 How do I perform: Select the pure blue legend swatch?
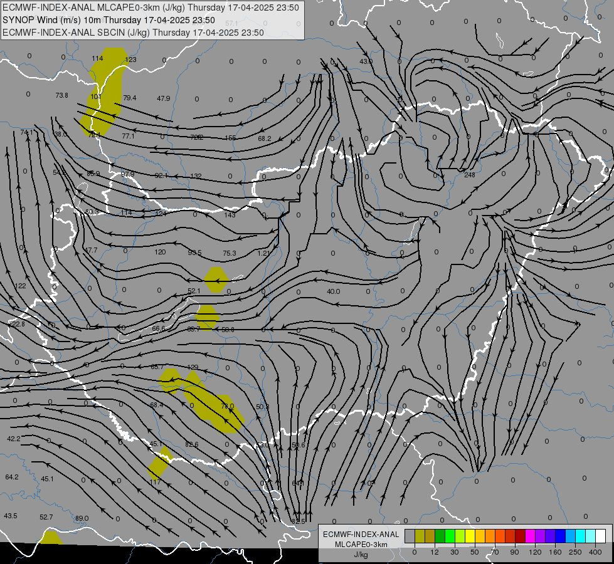click(x=560, y=536)
